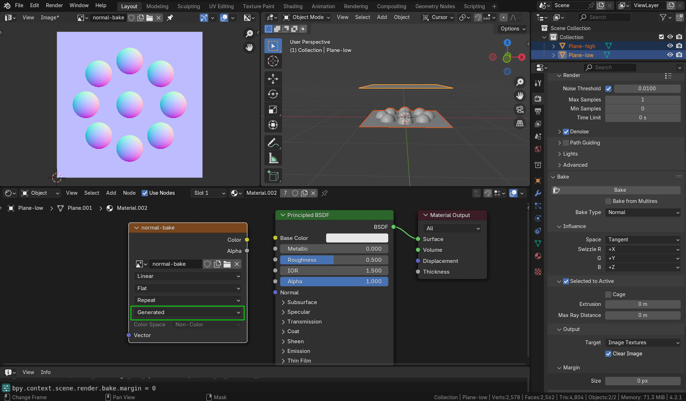Open Target Image Textures dropdown
Screen dimensions: 686x401
[643, 343]
